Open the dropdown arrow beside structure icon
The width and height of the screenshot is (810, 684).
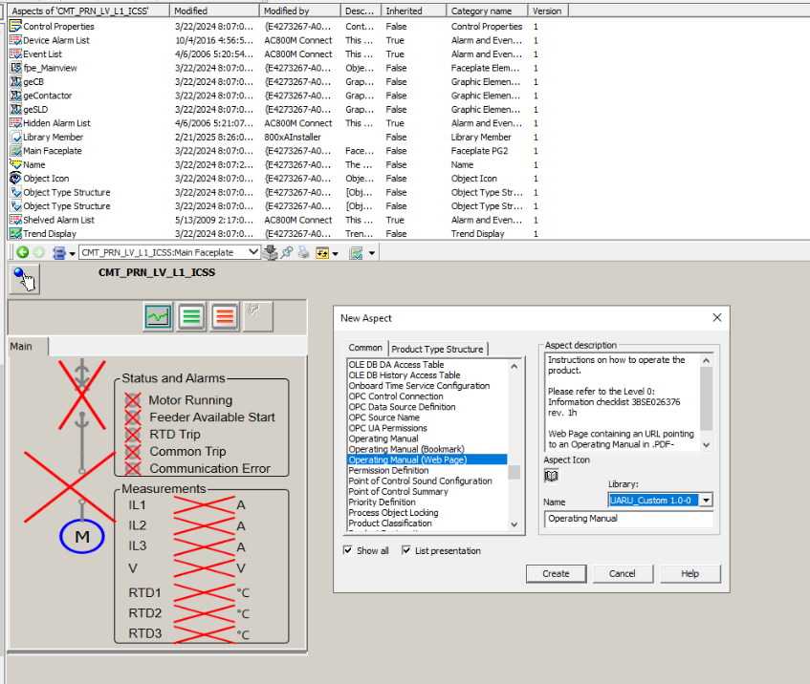[73, 253]
